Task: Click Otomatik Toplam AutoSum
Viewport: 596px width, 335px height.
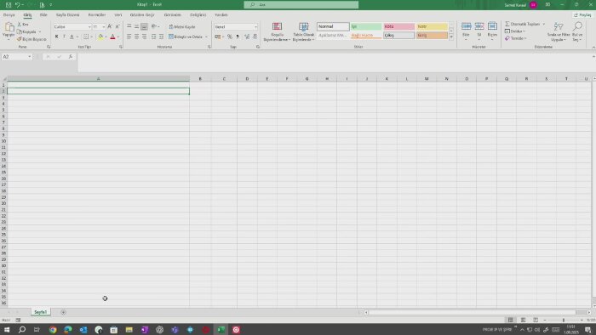Action: coord(523,24)
